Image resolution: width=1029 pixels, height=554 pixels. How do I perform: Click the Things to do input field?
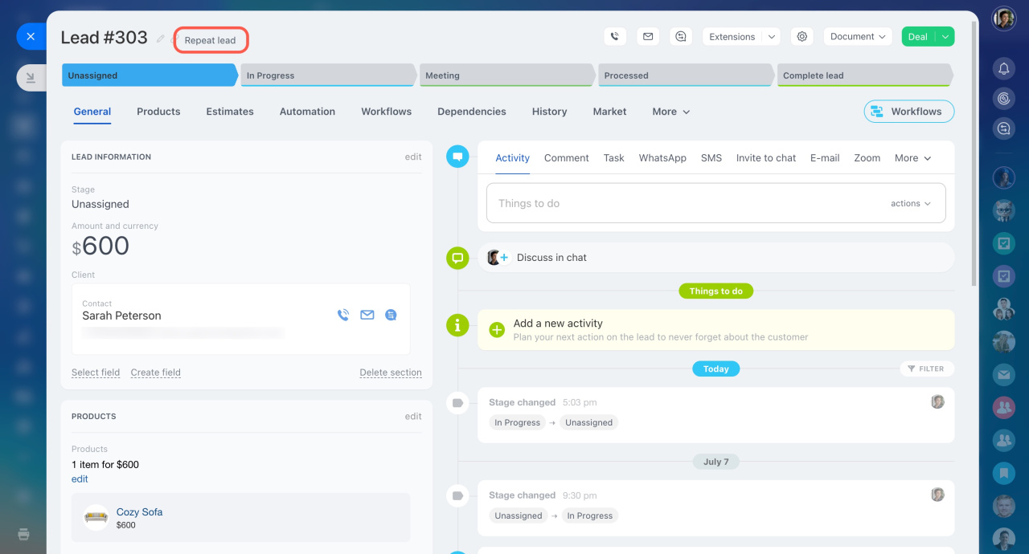pyautogui.click(x=683, y=204)
